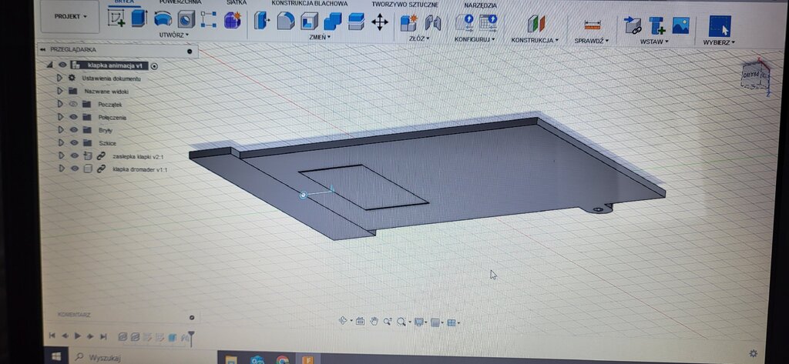Toggle visibility of klapka dromader v1:1

point(74,169)
